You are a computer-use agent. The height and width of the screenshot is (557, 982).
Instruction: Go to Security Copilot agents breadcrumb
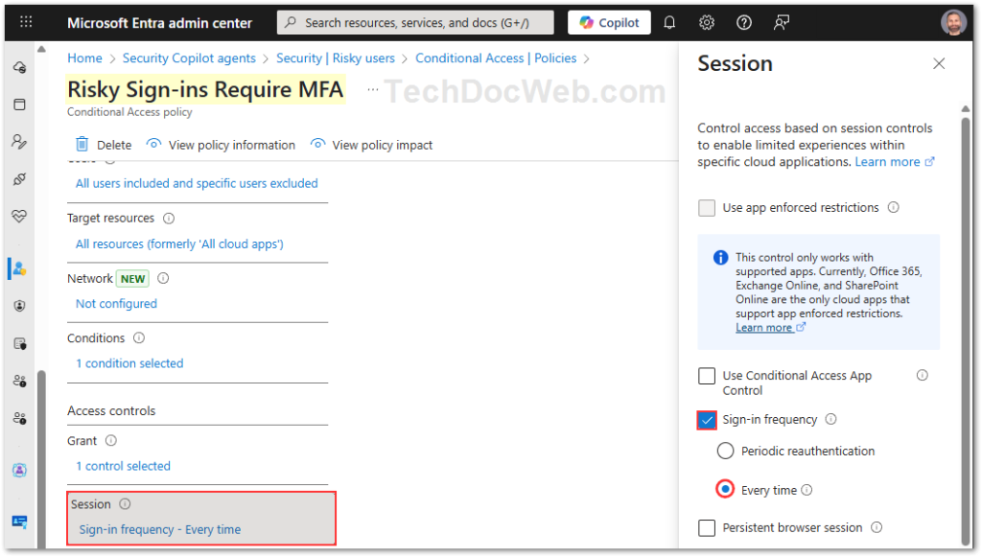(x=189, y=58)
